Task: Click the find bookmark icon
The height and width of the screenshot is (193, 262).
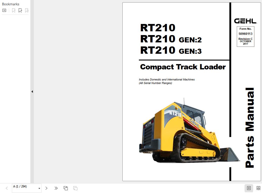Action: (x=27, y=10)
